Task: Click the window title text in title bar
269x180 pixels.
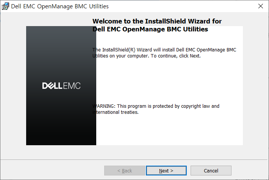Action: (60, 6)
